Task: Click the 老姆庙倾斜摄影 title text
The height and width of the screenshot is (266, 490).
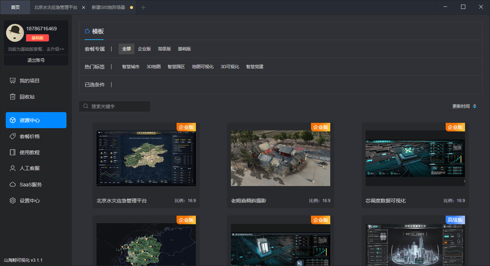Action: pos(249,201)
